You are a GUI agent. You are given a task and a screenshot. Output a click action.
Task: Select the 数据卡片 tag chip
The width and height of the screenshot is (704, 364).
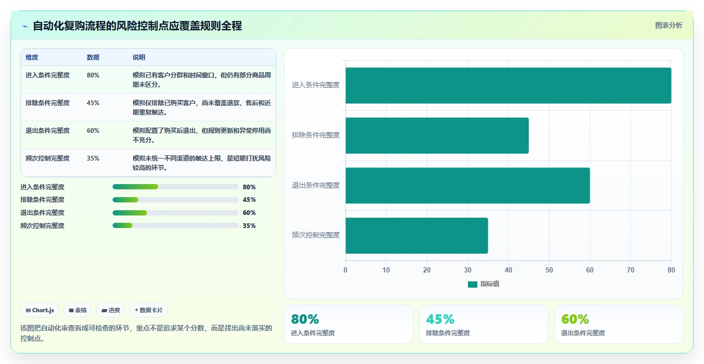149,310
